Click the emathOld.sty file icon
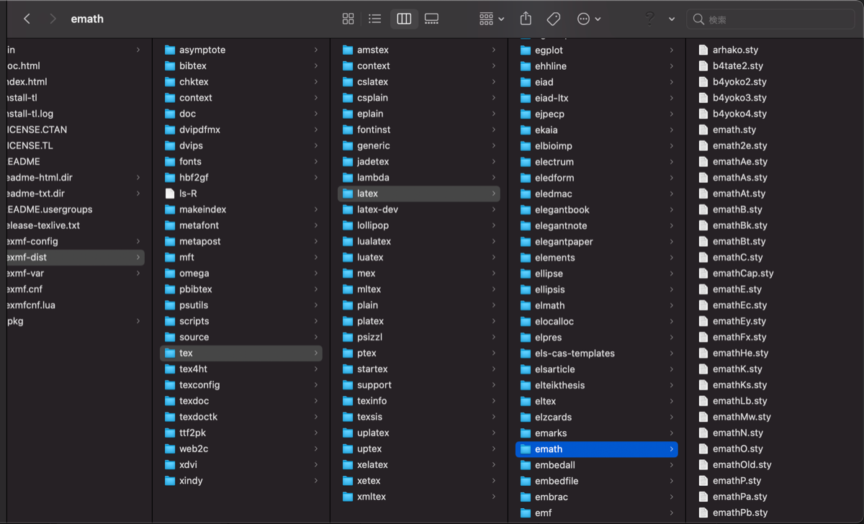The height and width of the screenshot is (524, 864). click(x=703, y=464)
